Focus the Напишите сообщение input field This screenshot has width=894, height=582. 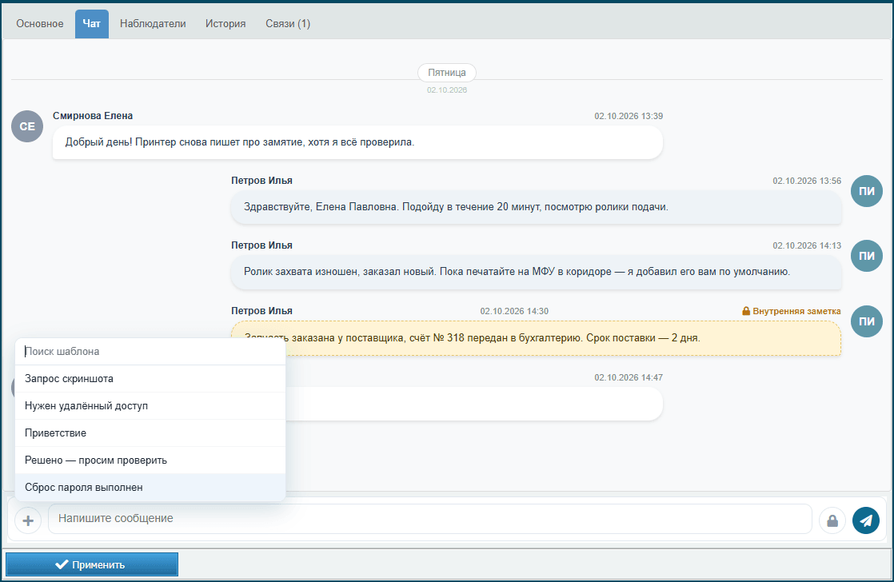point(430,519)
